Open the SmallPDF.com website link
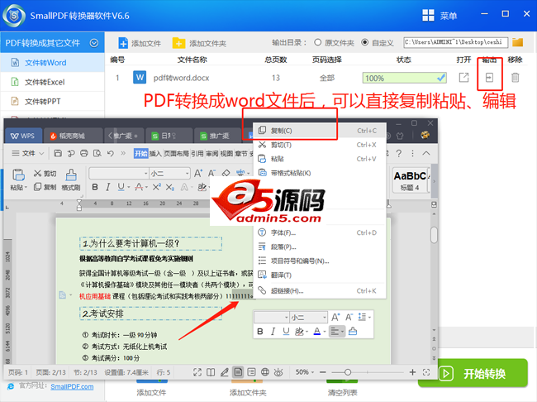 coord(72,386)
